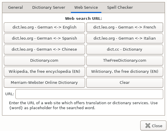Go to the Spell Checker tab
Image resolution: width=167 pixels, height=131 pixels.
coord(120,8)
